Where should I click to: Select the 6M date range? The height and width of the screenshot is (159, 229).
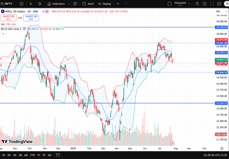[x=26, y=155]
